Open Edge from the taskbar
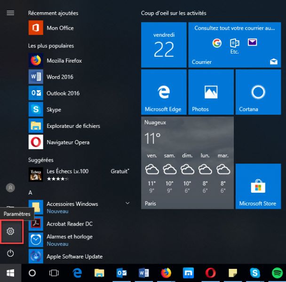Image resolution: width=286 pixels, height=282 pixels. tap(77, 273)
